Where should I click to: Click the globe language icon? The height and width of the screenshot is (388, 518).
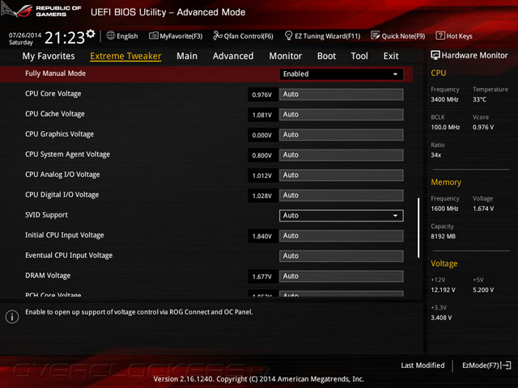[x=111, y=36]
